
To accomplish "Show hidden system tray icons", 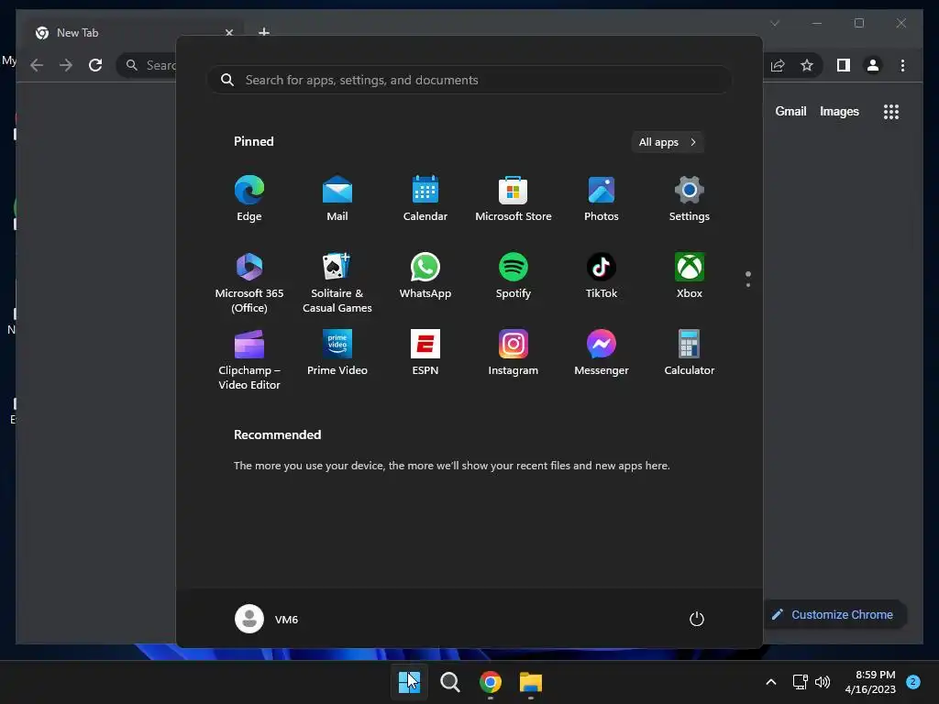I will pos(770,682).
